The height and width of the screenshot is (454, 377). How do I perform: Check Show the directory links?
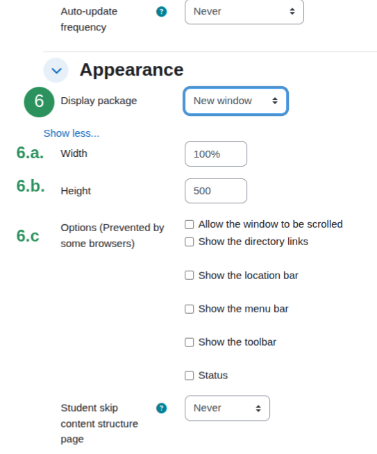pos(190,242)
